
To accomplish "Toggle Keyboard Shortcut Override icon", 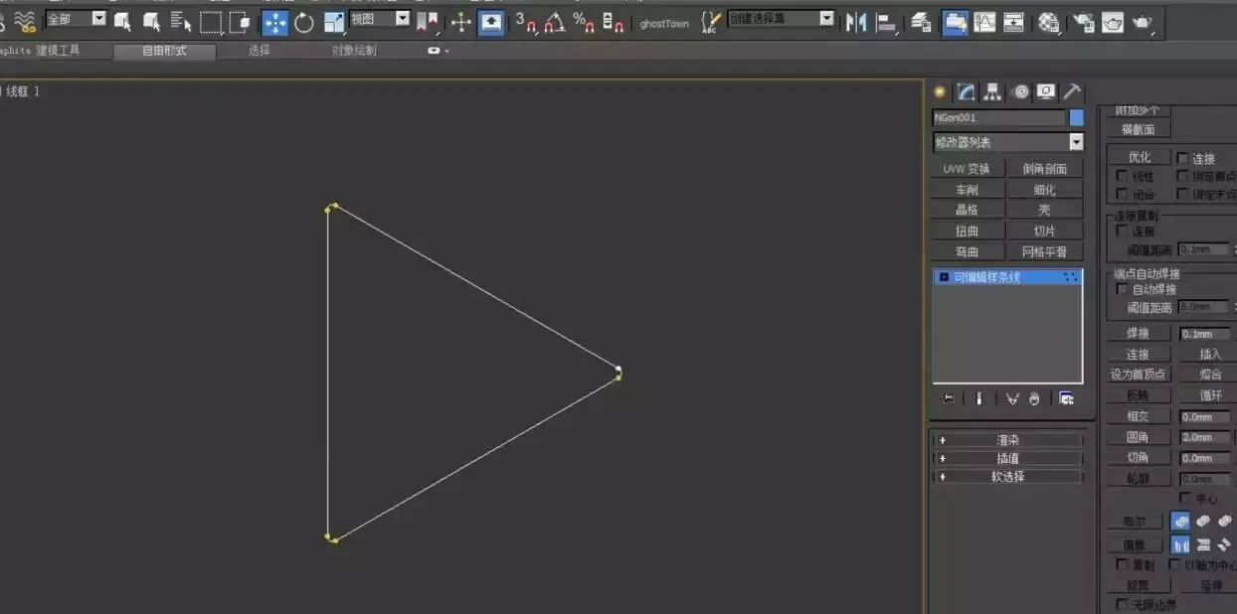I will pos(491,22).
